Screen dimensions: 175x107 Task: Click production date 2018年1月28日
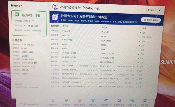[28, 59]
